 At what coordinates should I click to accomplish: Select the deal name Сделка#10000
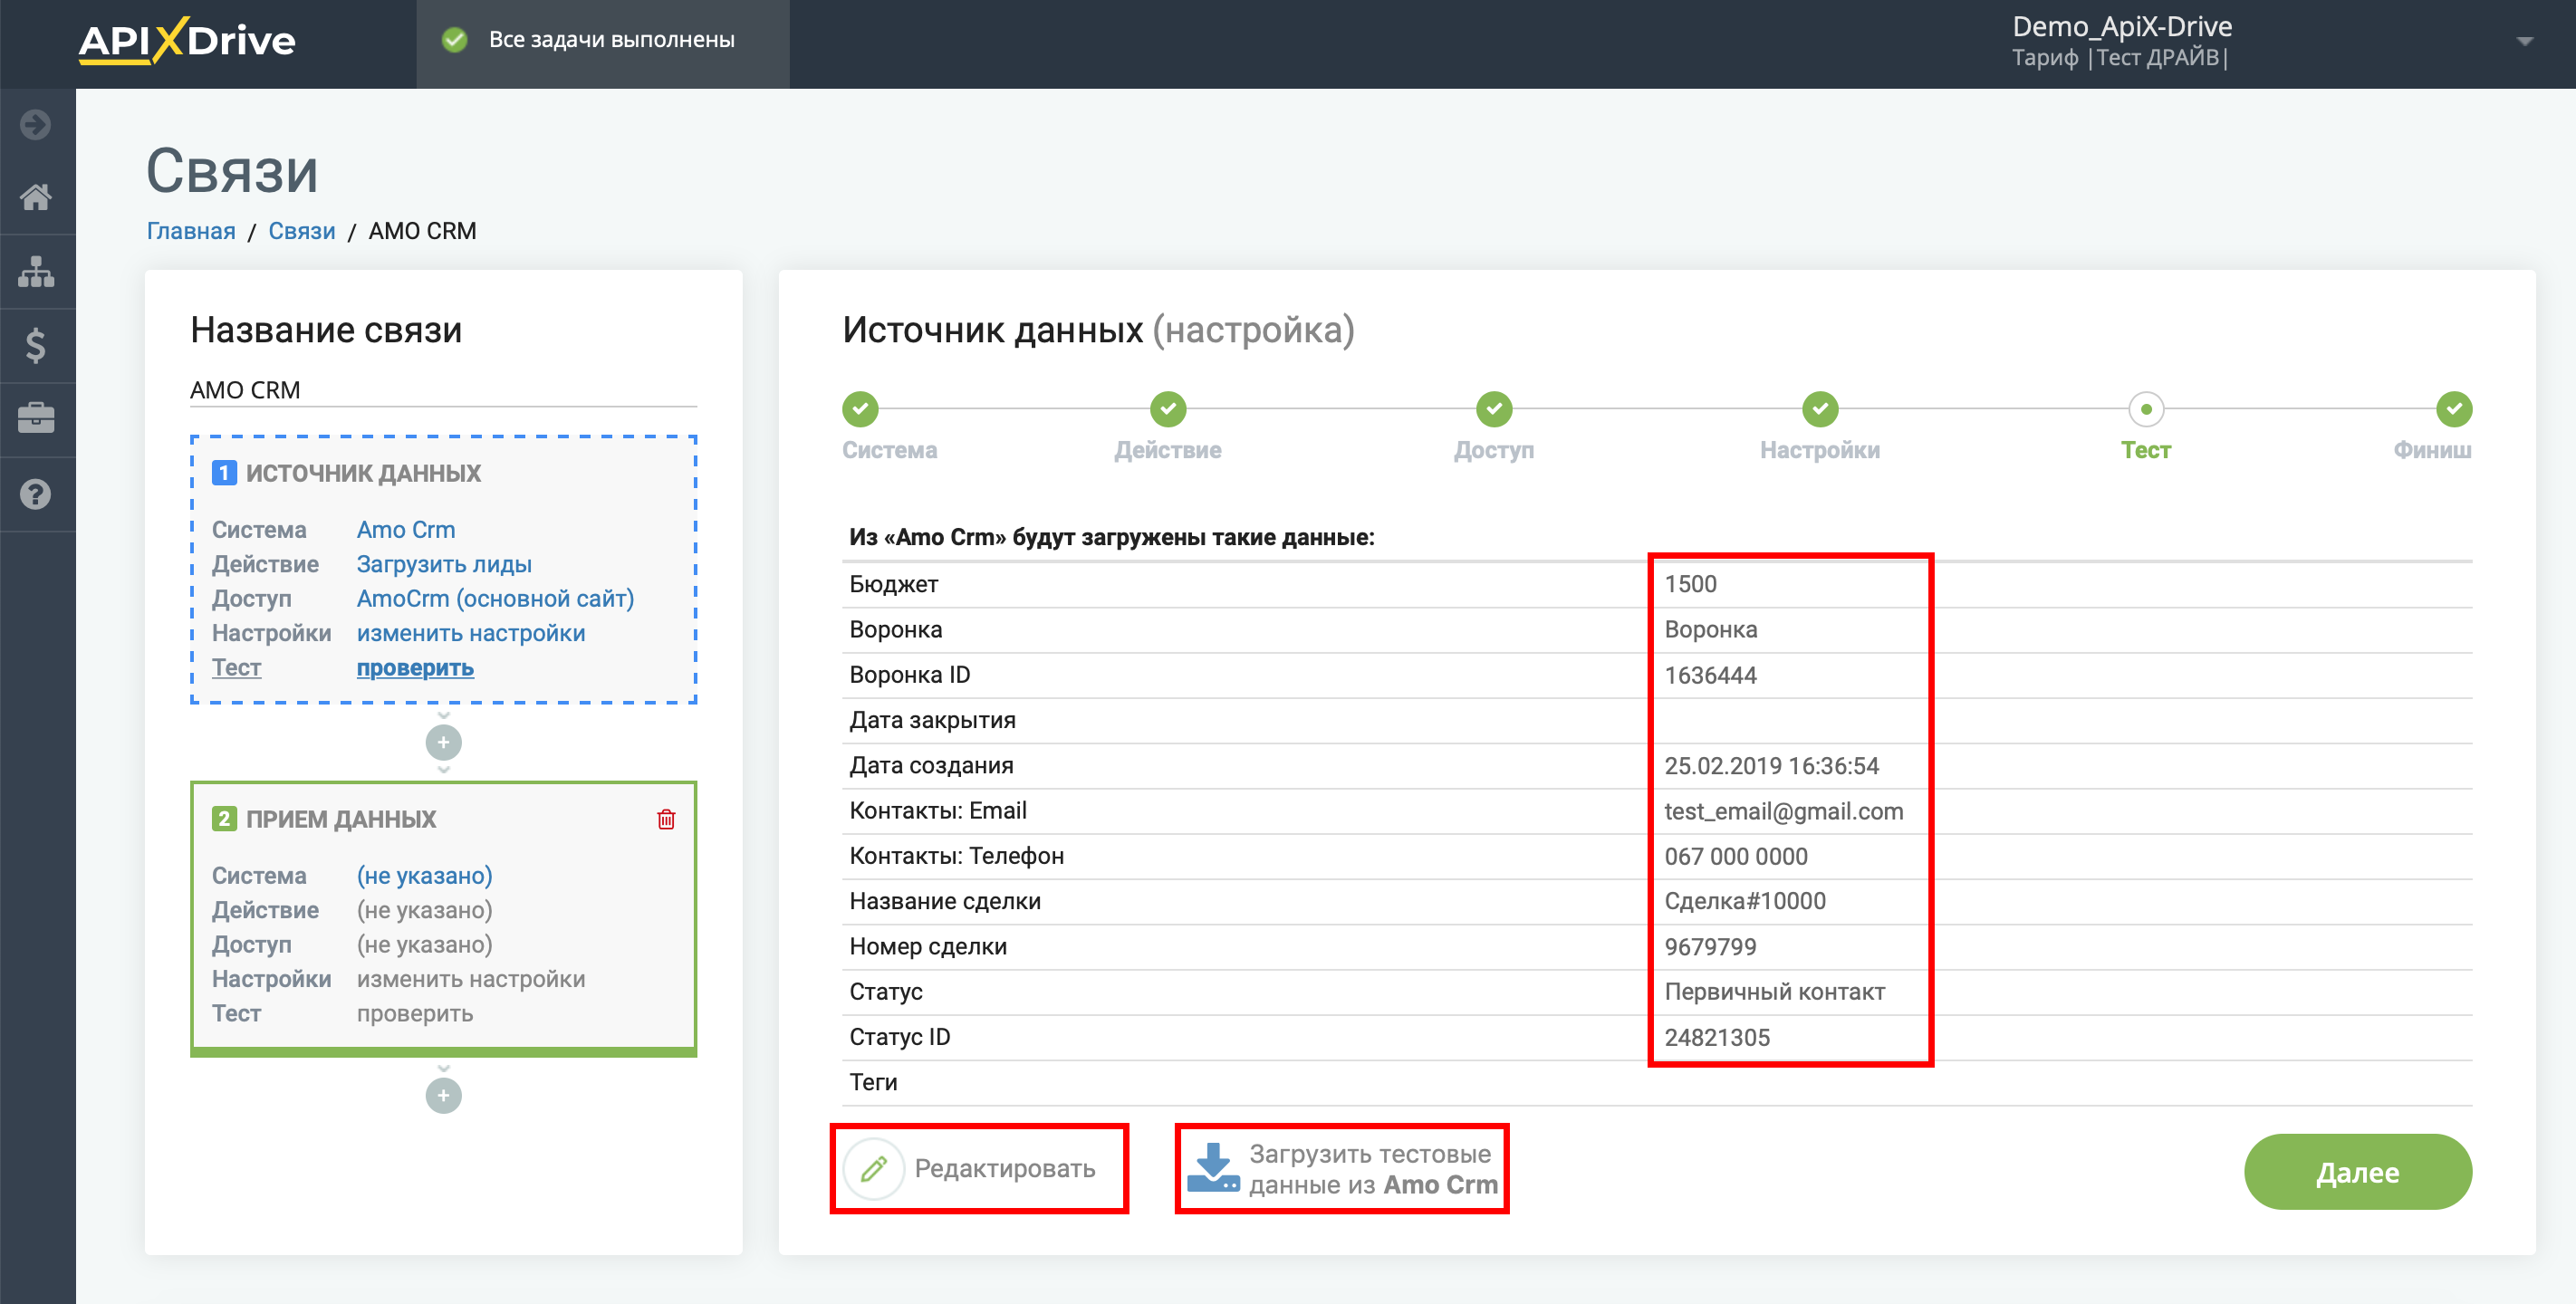point(1744,901)
